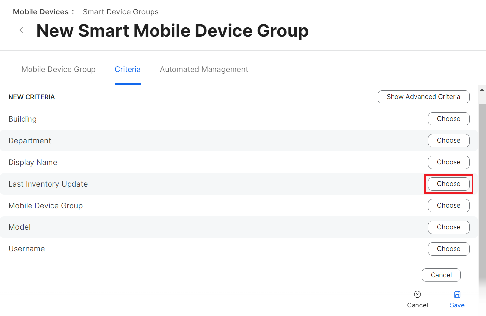Click the vertical scrollbar thumb
The height and width of the screenshot is (316, 486).
click(x=482, y=191)
